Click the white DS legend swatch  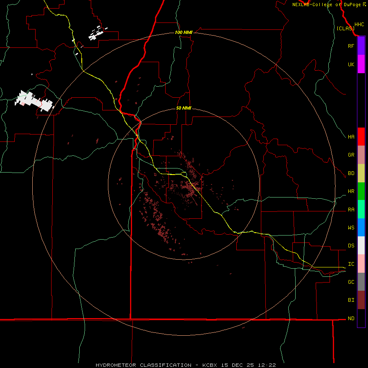coord(361,245)
